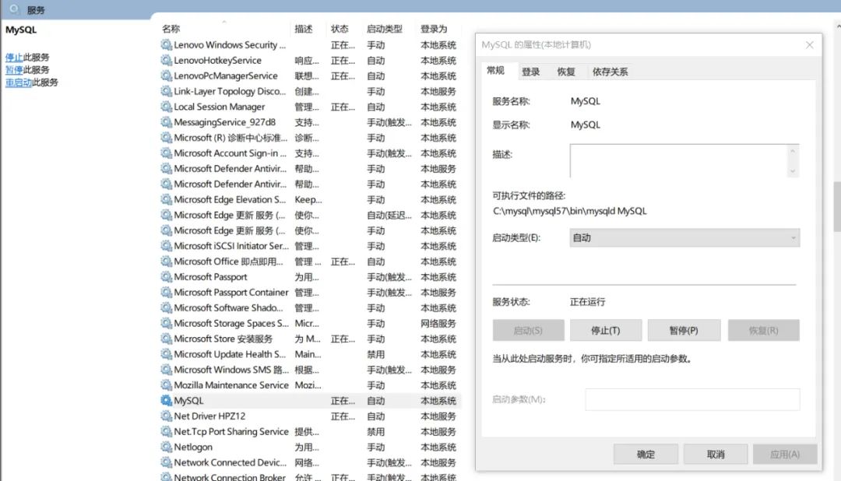Switch to the 登录 tab
The height and width of the screenshot is (481, 841).
click(x=530, y=72)
